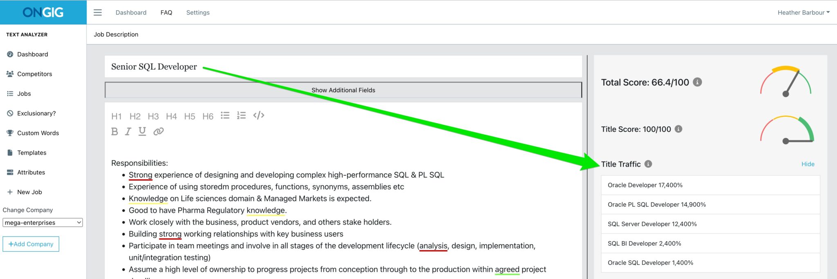Screen dimensions: 837x279
Task: Expand Show Additional Fields bar
Action: click(x=343, y=90)
